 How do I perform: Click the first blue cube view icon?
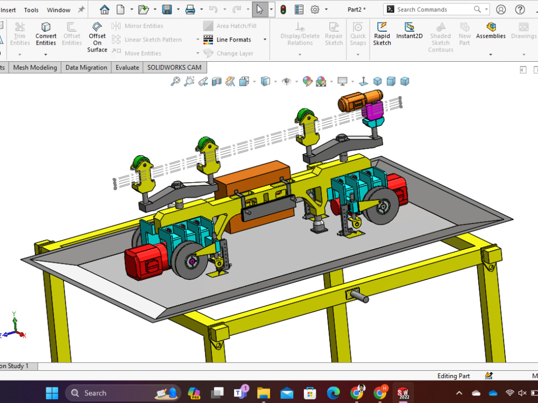tap(378, 81)
